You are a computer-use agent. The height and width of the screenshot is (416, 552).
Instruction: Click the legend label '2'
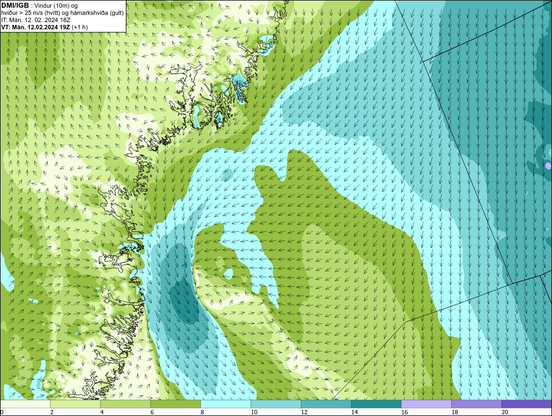tap(52, 412)
